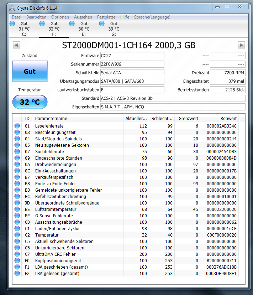Click the Seriennummer field Z2F0W9J6
Screen dimensions: 253x295
(132, 64)
